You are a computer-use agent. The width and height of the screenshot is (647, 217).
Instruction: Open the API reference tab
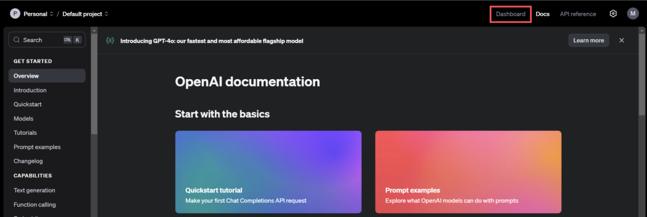[x=578, y=14]
